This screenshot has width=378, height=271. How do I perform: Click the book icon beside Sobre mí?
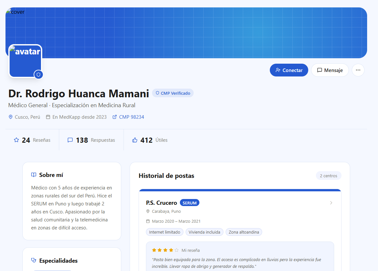pyautogui.click(x=34, y=175)
